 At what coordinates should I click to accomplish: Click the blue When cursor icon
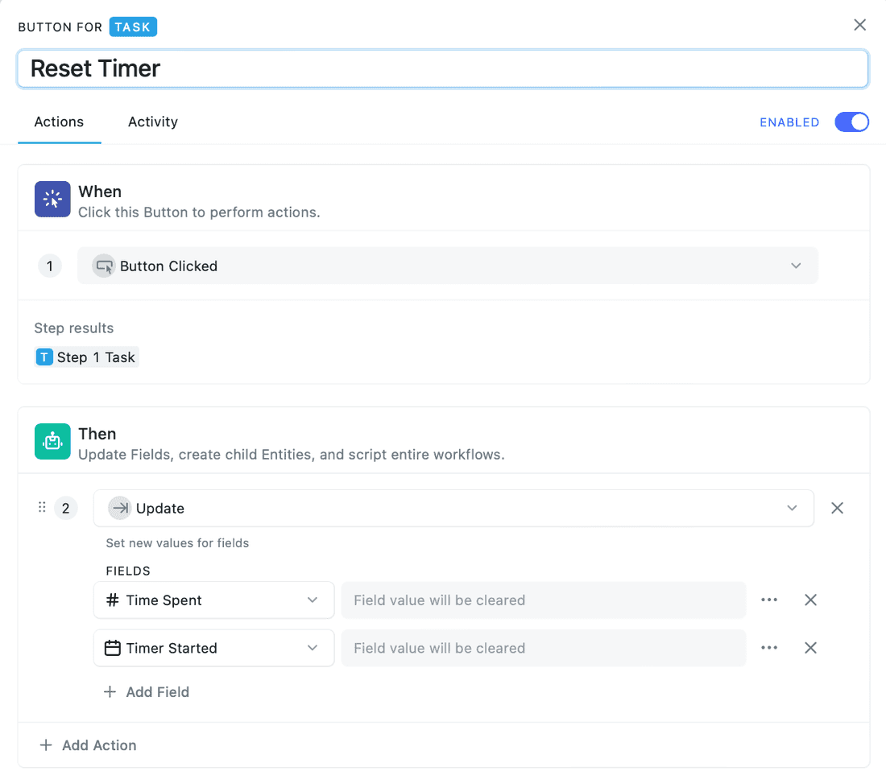click(x=52, y=199)
